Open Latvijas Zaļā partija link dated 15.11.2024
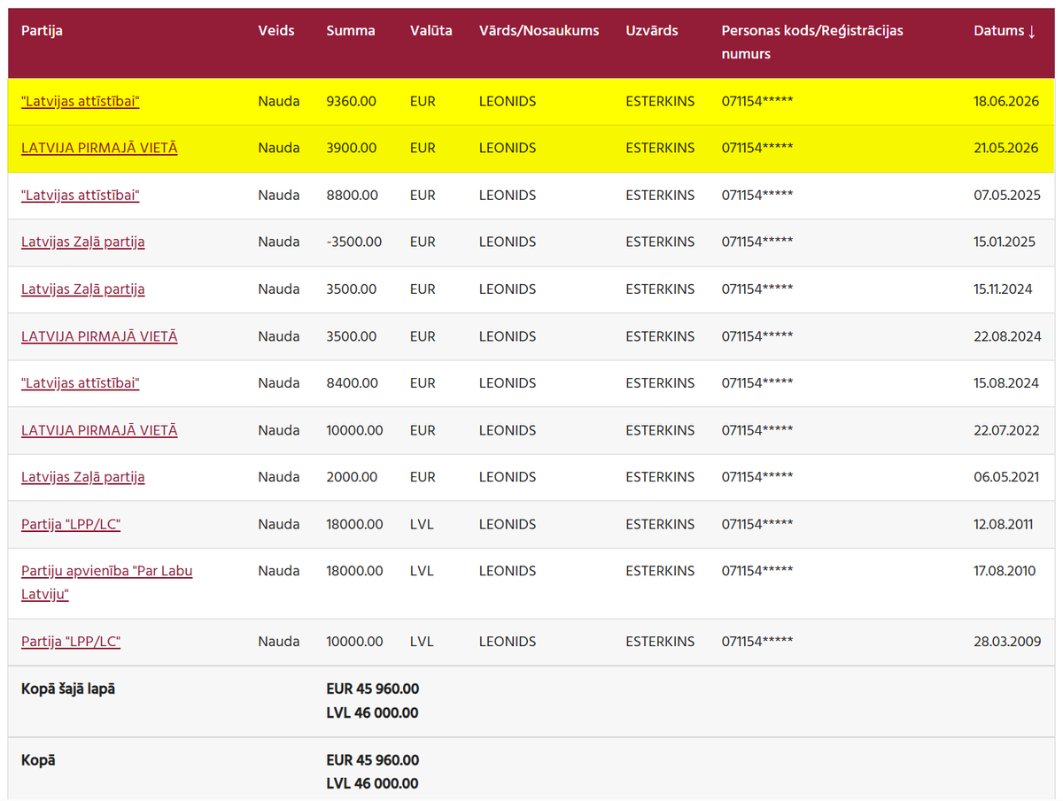 click(83, 289)
